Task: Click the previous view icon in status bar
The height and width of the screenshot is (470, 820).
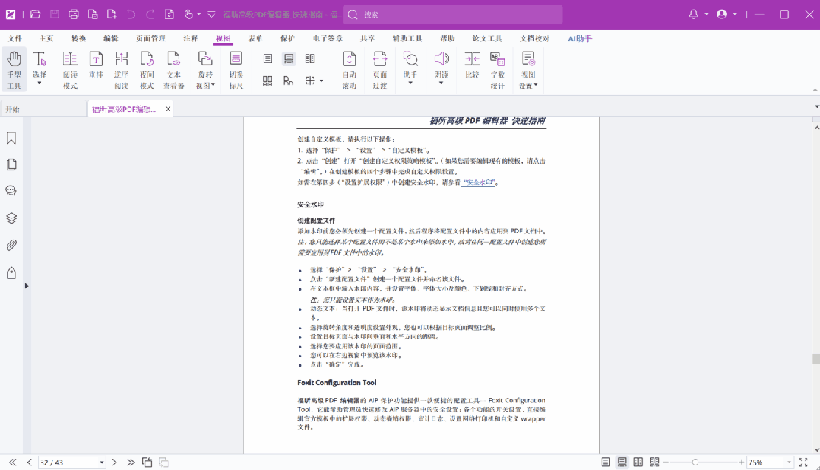Action: click(147, 462)
